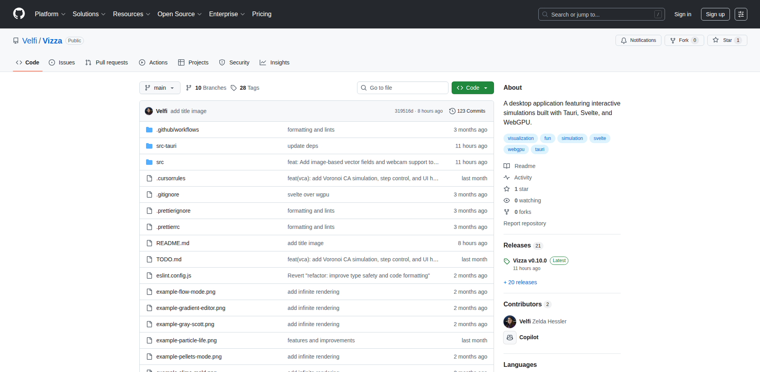This screenshot has width=760, height=372.
Task: Star the Vizza repository
Action: pos(727,40)
